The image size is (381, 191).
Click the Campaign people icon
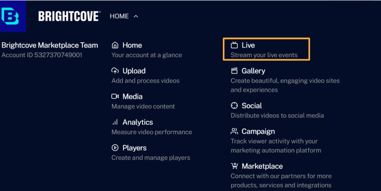click(x=234, y=131)
